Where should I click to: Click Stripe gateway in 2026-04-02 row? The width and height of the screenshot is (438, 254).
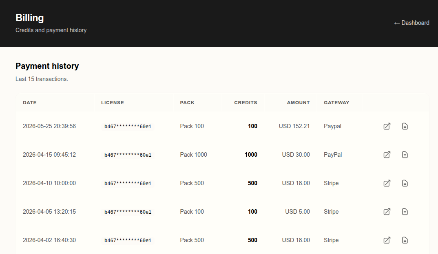(x=331, y=240)
